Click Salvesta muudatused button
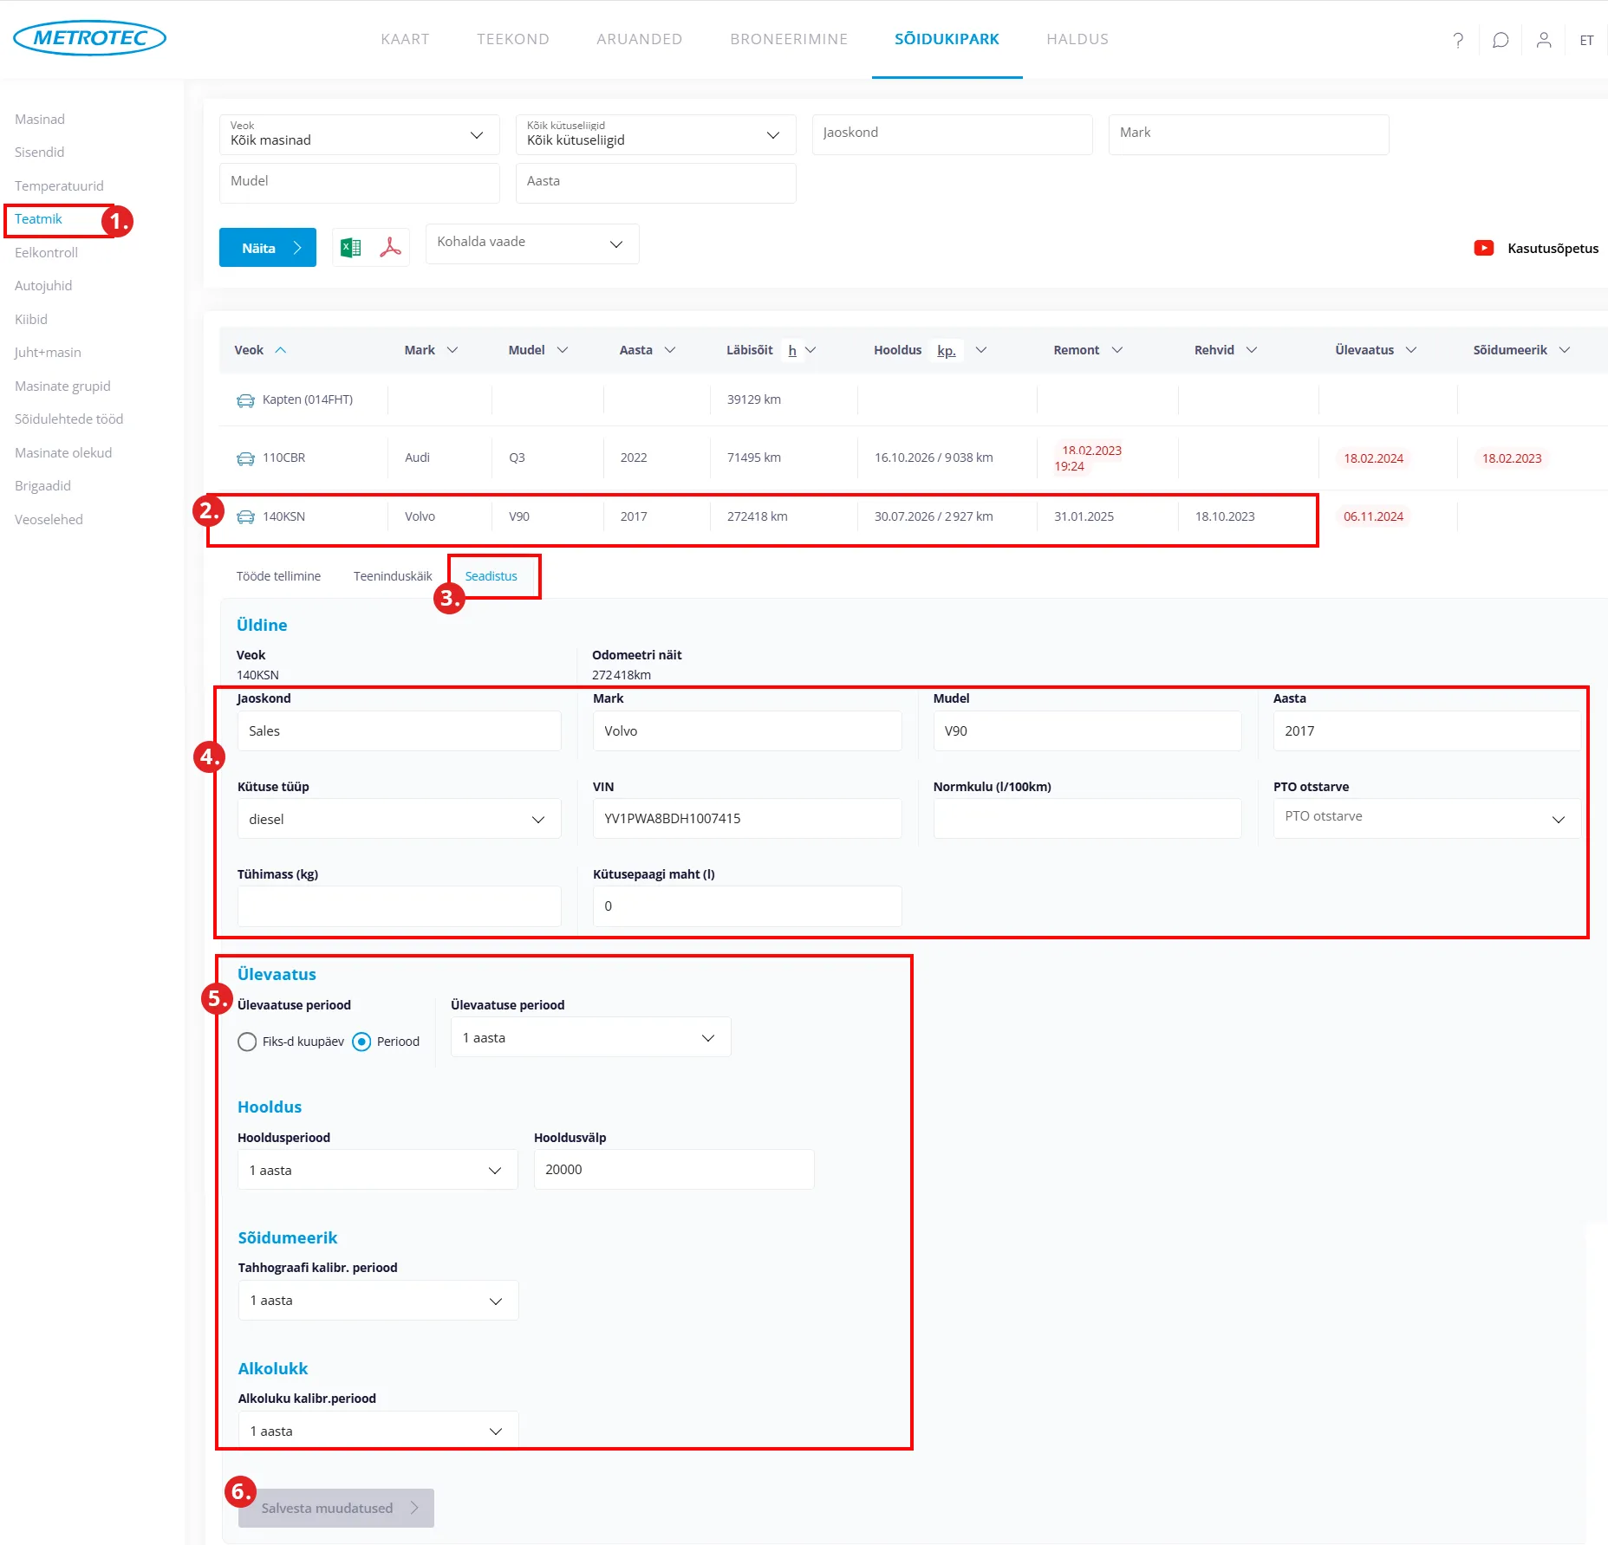Viewport: 1608px width, 1545px height. (335, 1508)
